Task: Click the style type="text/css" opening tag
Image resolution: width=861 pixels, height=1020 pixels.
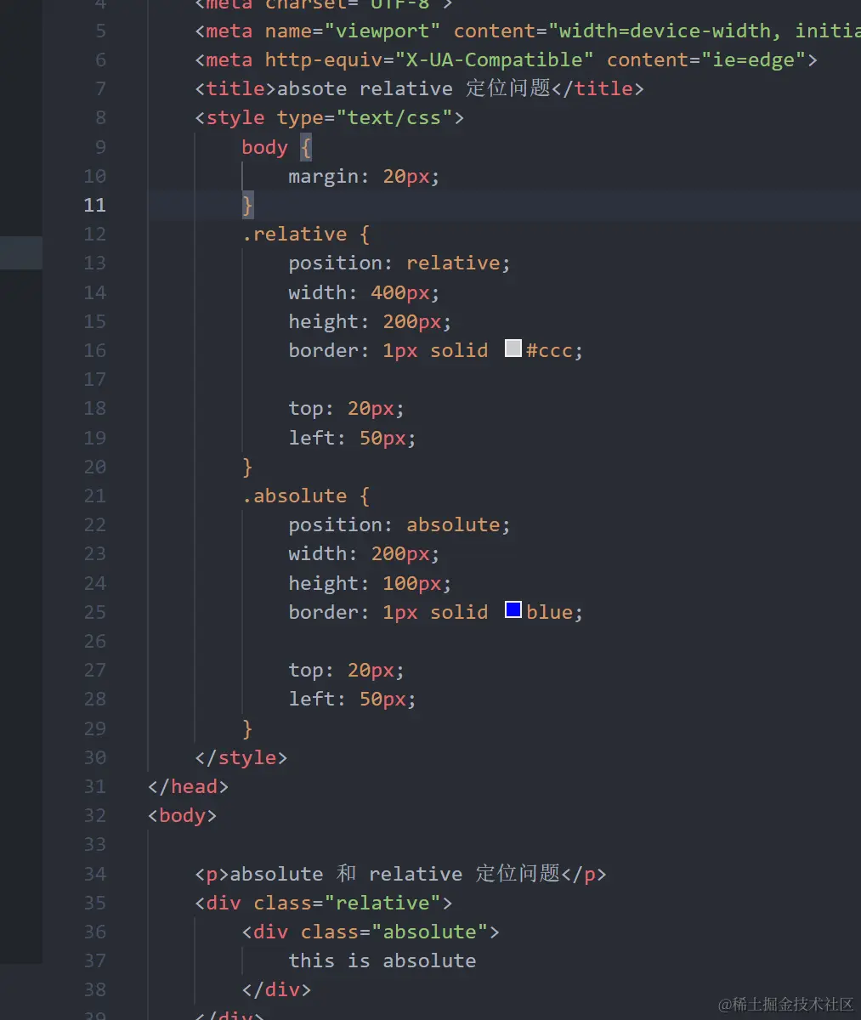Action: (330, 117)
